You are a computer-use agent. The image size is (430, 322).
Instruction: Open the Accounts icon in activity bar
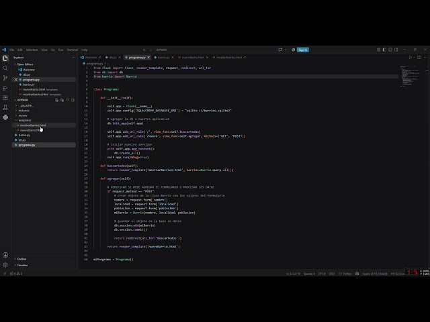click(x=5, y=255)
